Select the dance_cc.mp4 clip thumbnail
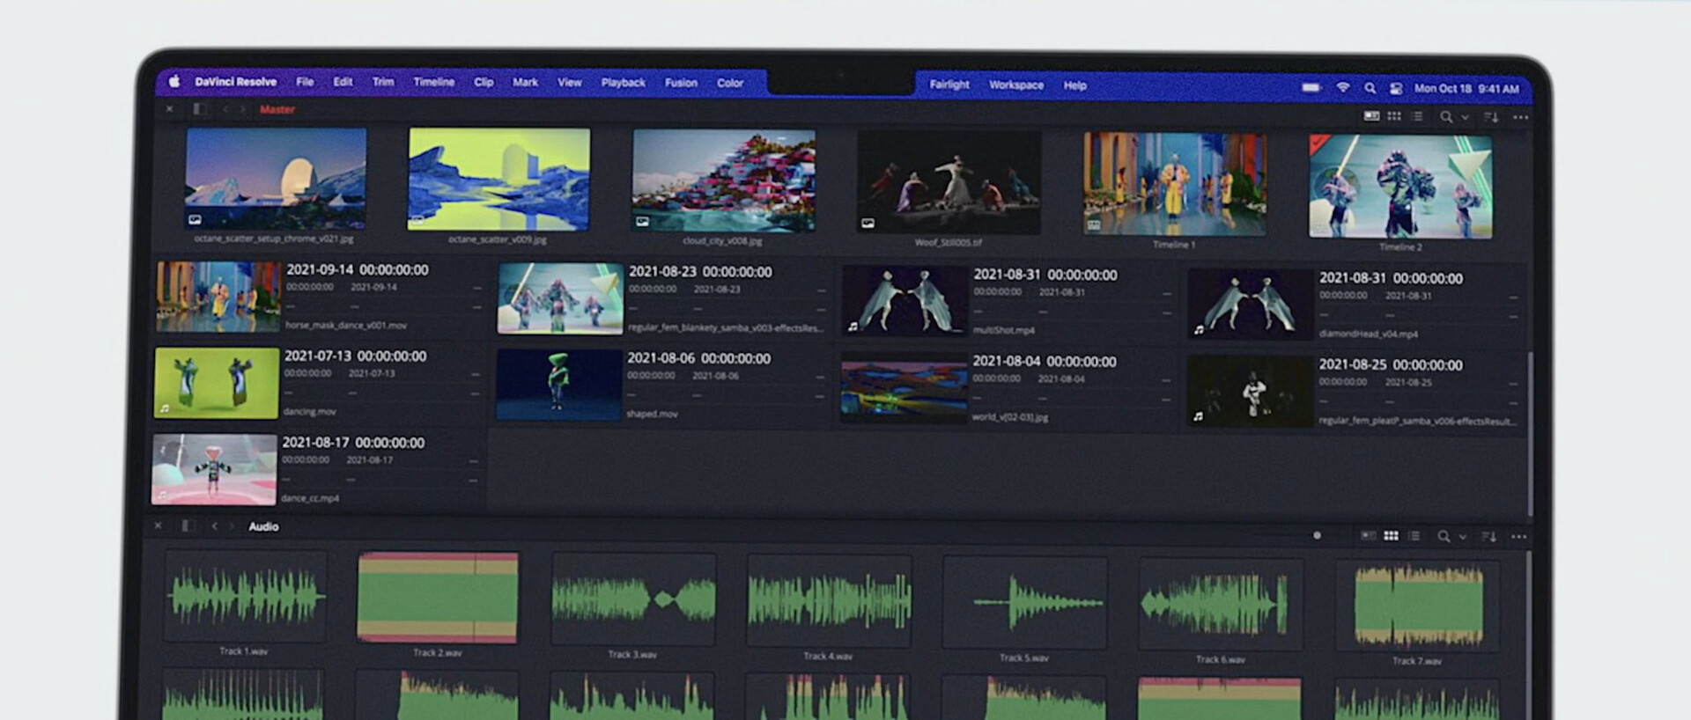 coord(215,469)
